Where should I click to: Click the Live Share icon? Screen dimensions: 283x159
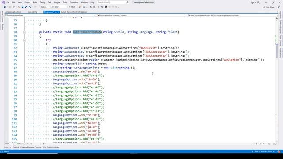click(x=264, y=7)
